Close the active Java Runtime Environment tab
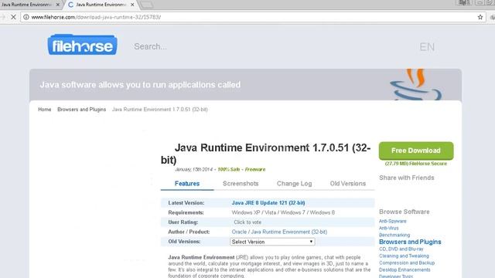This screenshot has height=278, width=495. [132, 5]
